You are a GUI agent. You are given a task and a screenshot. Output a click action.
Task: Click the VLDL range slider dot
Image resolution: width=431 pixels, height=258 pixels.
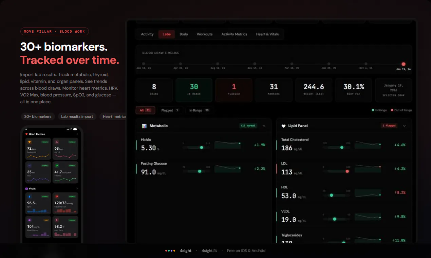pos(335,219)
